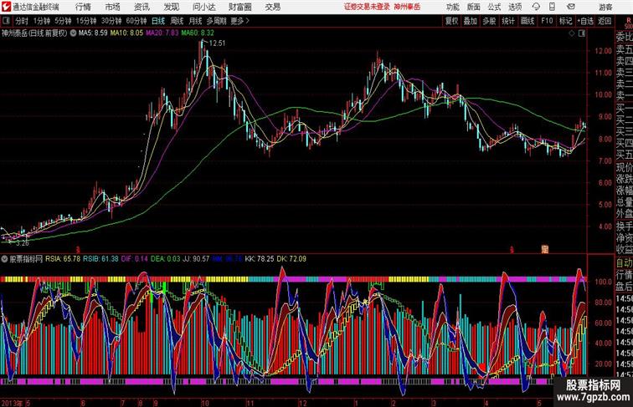633x407 pixels.
Task: Switch to the 30分钟 period tab
Action: [111, 21]
